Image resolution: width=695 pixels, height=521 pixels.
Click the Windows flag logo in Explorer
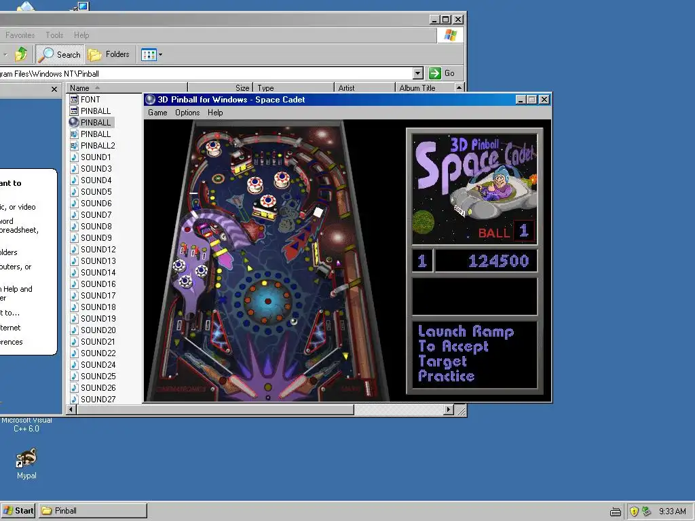coord(451,35)
